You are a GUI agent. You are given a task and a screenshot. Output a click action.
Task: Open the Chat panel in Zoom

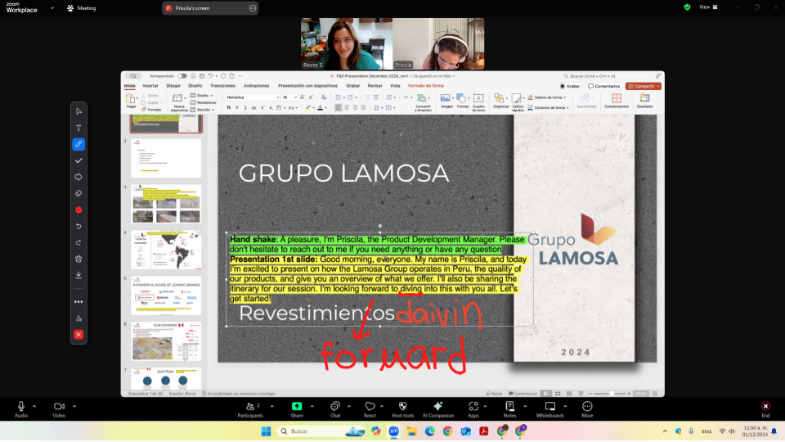(335, 409)
